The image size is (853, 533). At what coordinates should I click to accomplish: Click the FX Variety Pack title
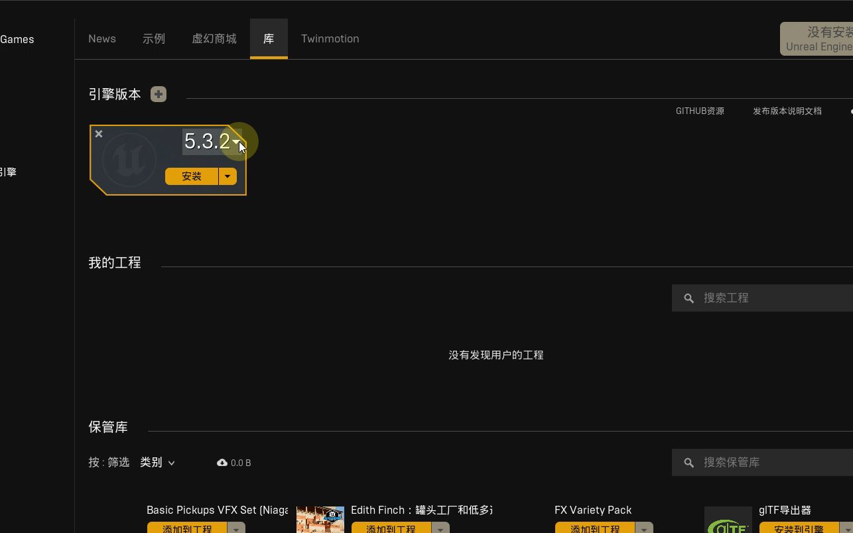(593, 510)
